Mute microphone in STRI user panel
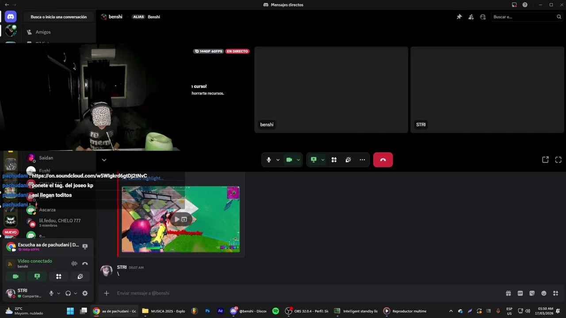The image size is (566, 318). click(51, 293)
